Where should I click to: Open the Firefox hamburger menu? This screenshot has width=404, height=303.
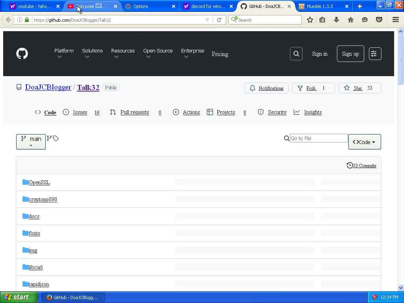tap(396, 20)
